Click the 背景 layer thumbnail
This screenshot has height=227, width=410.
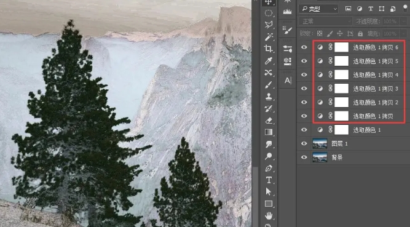(x=320, y=157)
